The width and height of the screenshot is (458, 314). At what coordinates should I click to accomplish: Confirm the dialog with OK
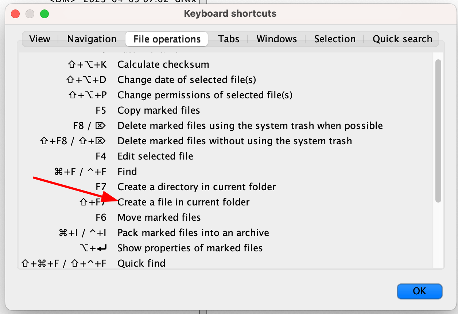(419, 291)
